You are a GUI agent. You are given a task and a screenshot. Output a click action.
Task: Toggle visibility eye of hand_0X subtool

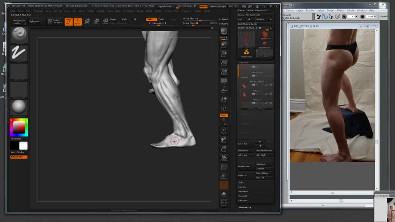(271, 94)
